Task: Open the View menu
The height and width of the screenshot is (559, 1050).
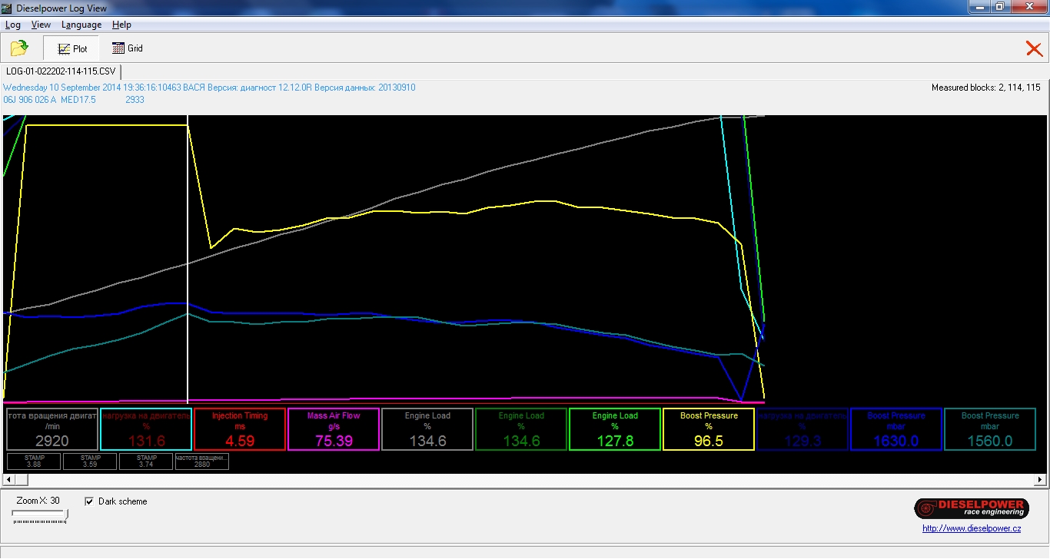Action: (41, 25)
